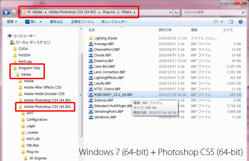The image size is (249, 161).
Task: Select LightingEffects.8BF file name
Action: (x=109, y=78)
